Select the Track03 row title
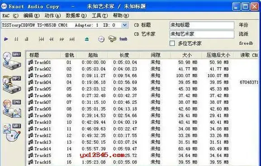The height and width of the screenshot is (166, 261). (43, 75)
